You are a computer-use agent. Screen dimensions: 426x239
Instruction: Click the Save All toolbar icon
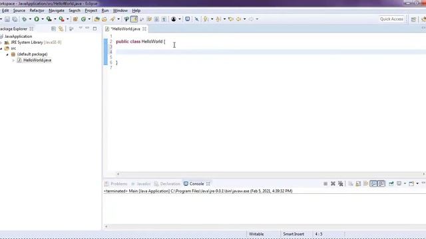pos(15,19)
